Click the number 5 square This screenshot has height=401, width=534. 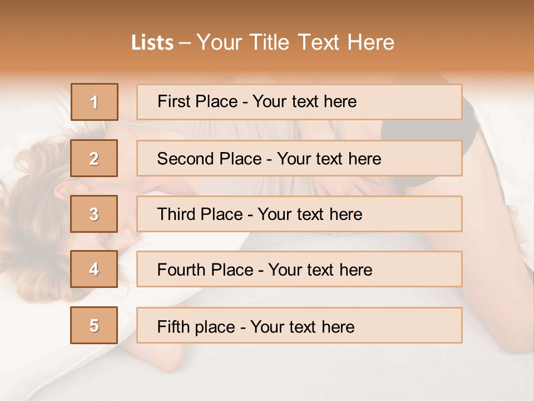[94, 325]
